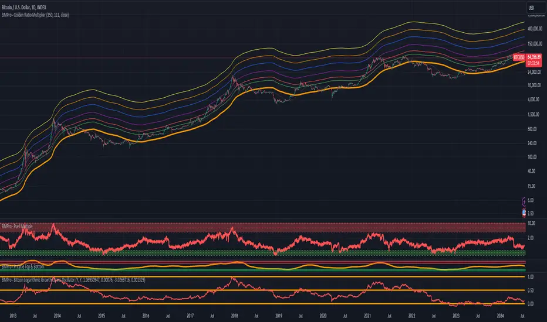Click the 2017 label on time axis
Screen dimensions: 547x322
point(190,316)
